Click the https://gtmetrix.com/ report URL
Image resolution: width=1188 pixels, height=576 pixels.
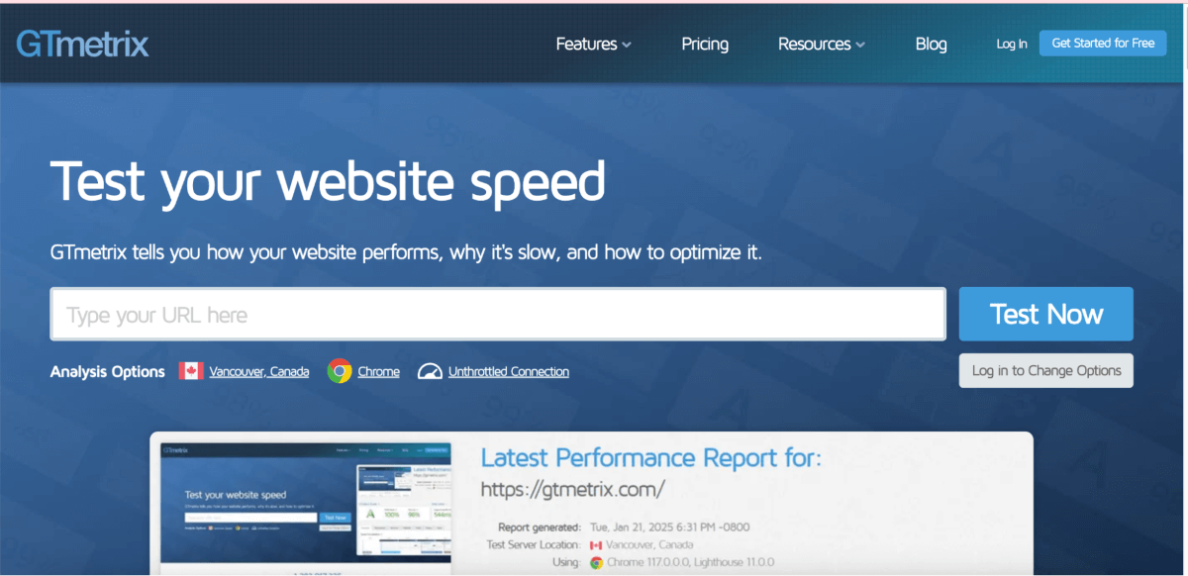coord(572,489)
